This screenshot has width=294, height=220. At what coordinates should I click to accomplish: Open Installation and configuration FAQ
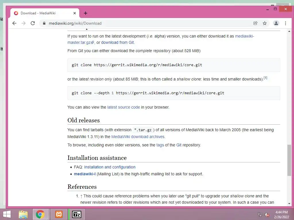click(x=110, y=167)
